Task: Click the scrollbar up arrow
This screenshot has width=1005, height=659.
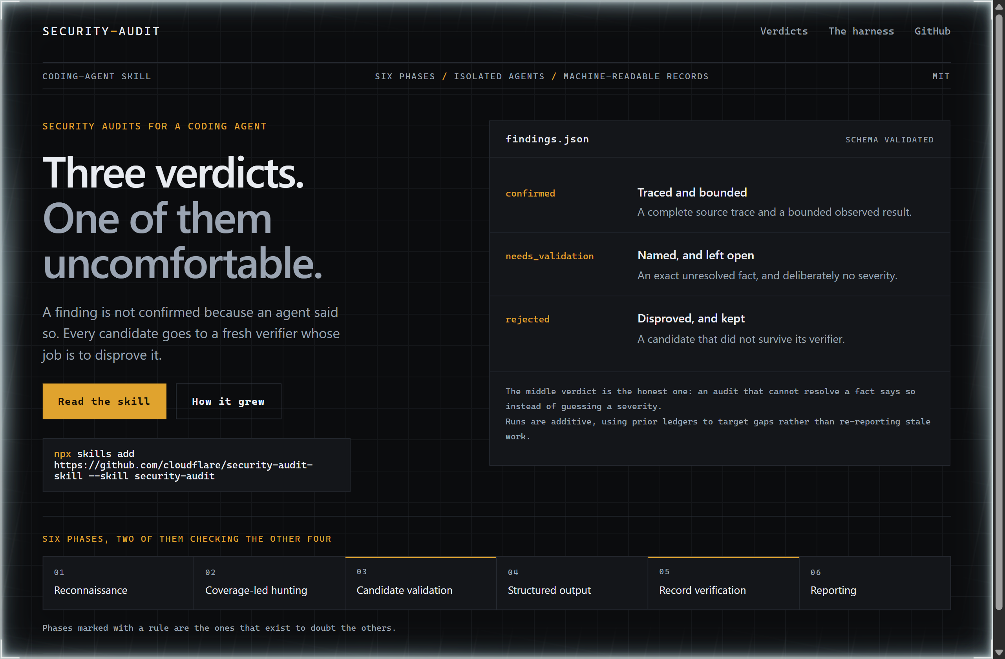Action: click(x=999, y=6)
